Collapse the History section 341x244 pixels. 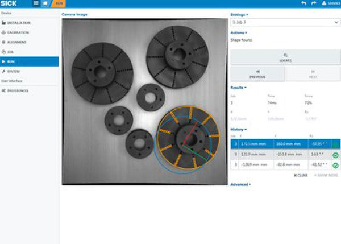239,129
